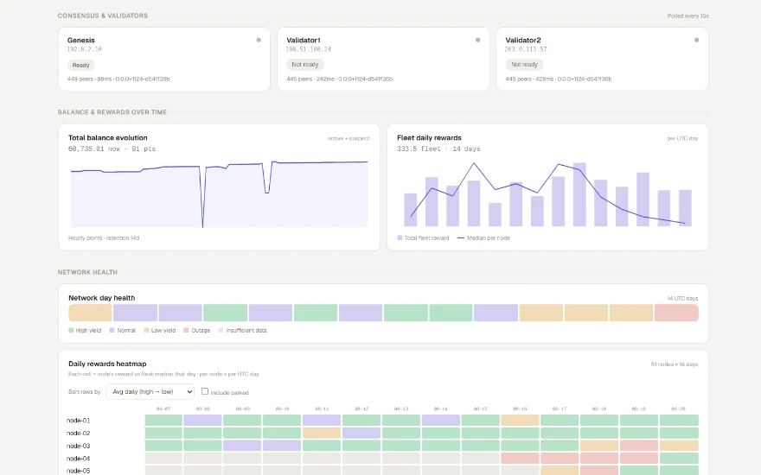Click the tallest bar in Fleet daily rewards
This screenshot has width=761, height=475.
pyautogui.click(x=579, y=194)
